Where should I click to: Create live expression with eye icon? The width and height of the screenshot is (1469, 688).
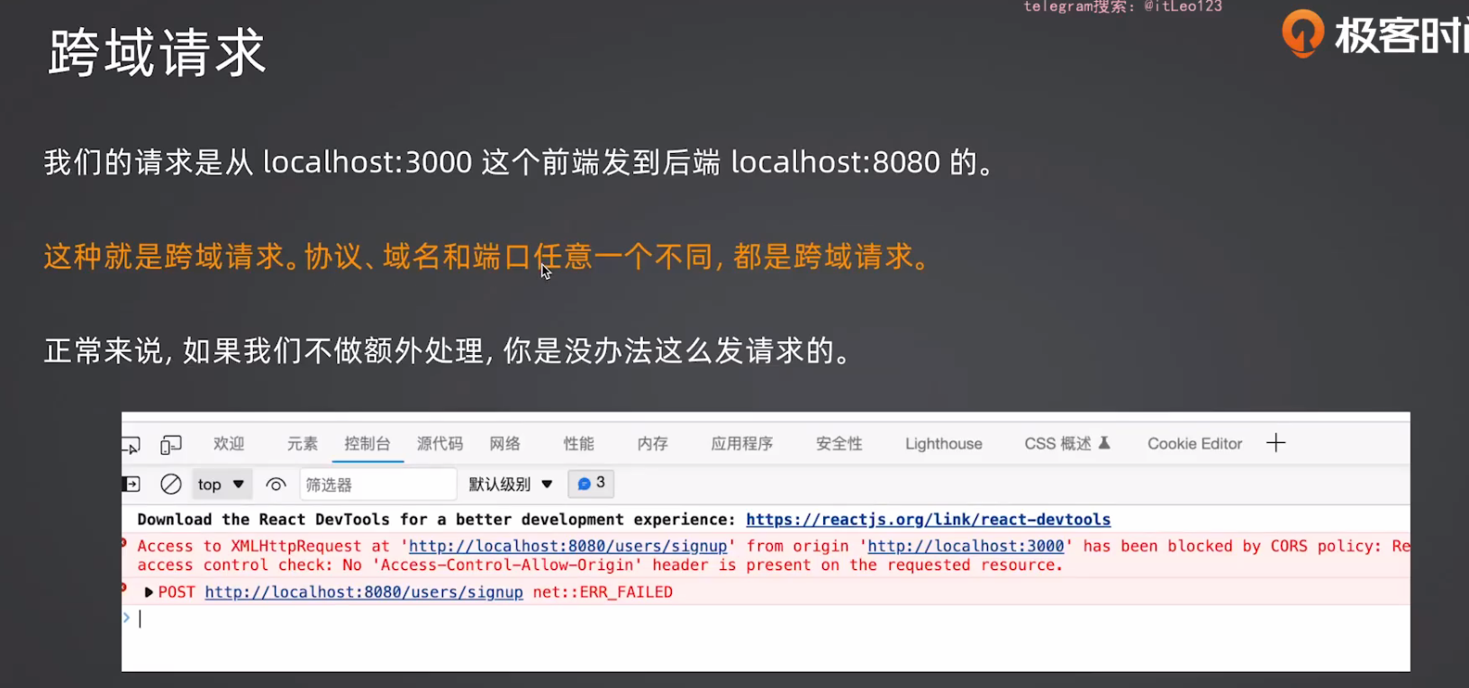coord(276,484)
